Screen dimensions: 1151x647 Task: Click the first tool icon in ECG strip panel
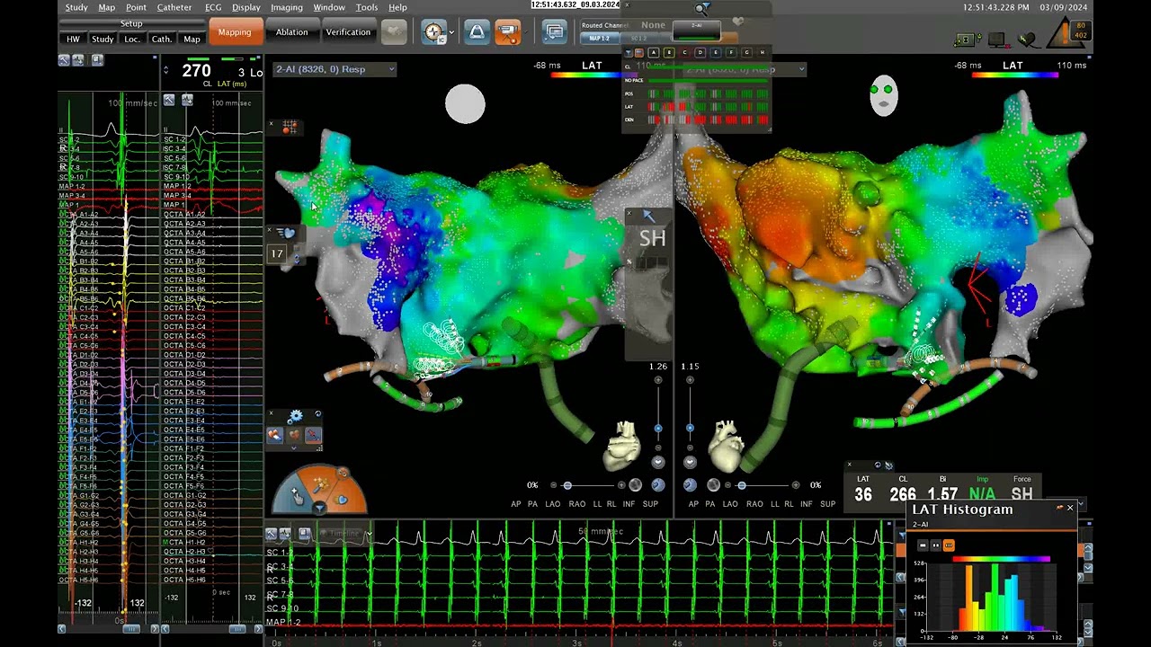[x=271, y=534]
